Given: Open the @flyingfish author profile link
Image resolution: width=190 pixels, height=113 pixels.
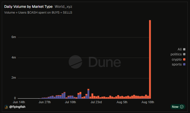Looking at the screenshot, I should click(17, 107).
